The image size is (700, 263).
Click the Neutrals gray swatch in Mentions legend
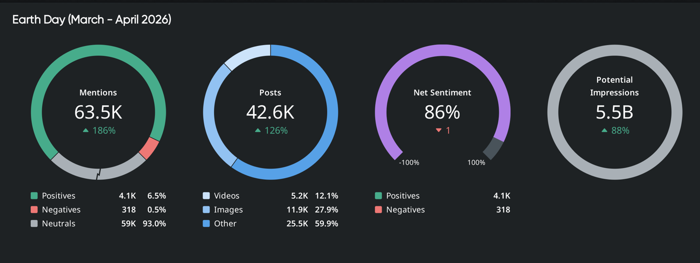pyautogui.click(x=34, y=223)
